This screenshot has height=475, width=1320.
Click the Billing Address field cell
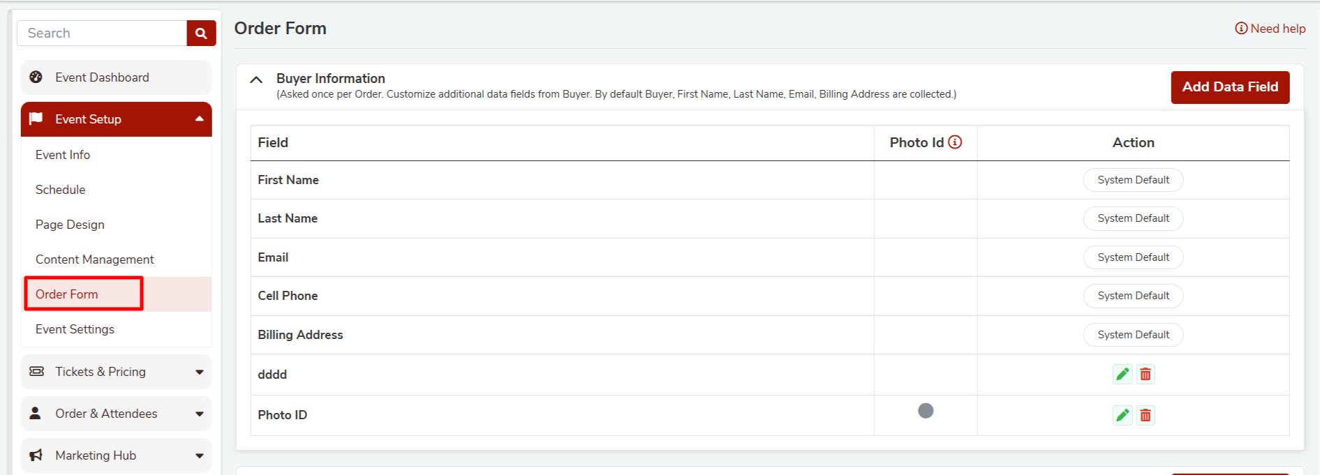(562, 335)
